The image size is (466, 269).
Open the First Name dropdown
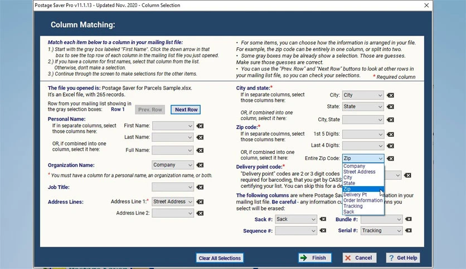[173, 126]
